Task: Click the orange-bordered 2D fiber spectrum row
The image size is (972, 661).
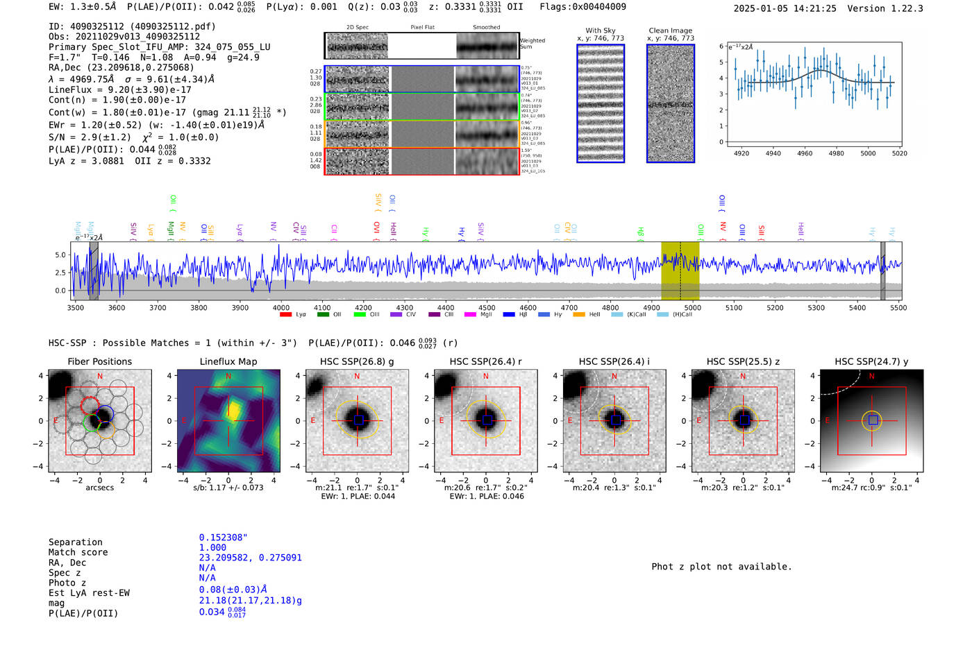Action: click(422, 134)
